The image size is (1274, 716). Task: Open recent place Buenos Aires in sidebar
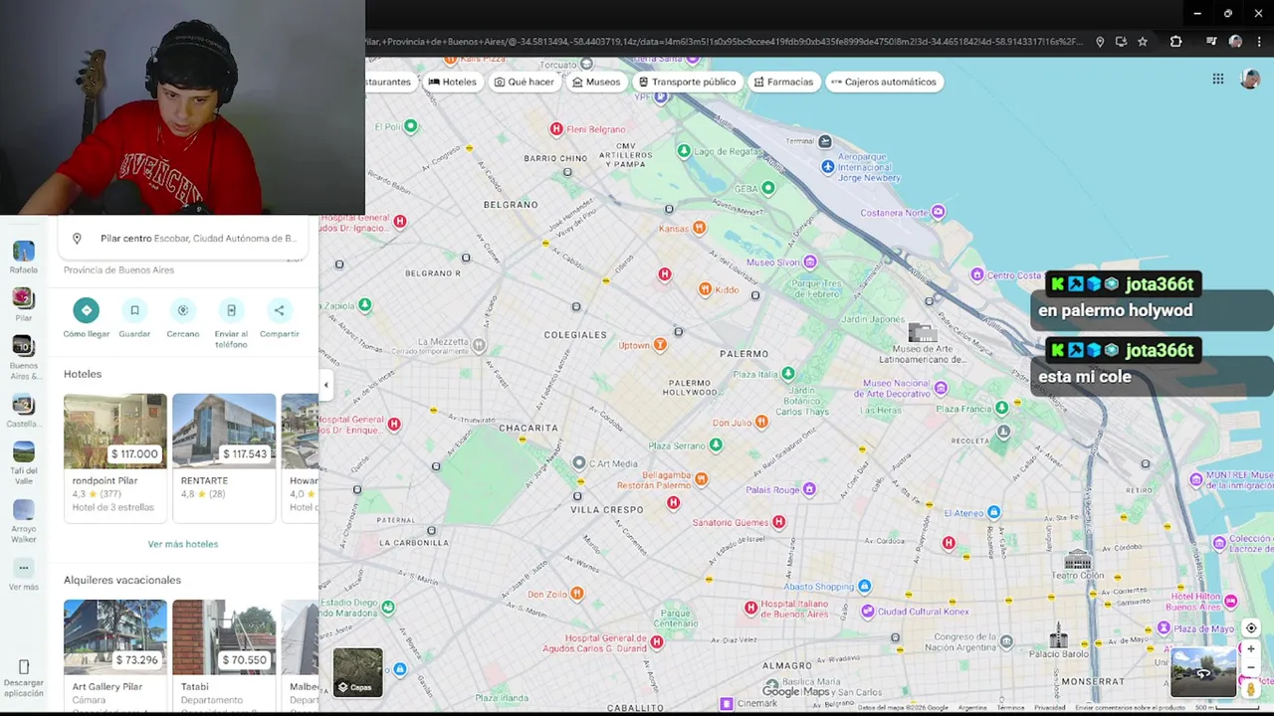click(x=24, y=358)
